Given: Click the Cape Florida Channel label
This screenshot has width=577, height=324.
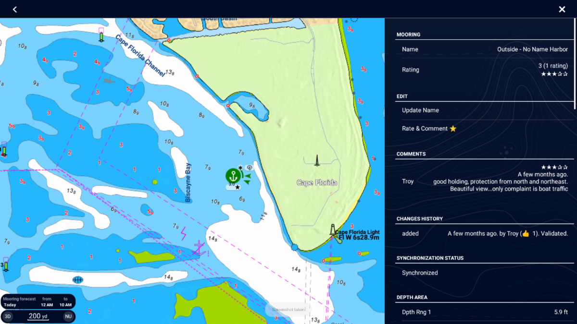Looking at the screenshot, I should pos(141,55).
